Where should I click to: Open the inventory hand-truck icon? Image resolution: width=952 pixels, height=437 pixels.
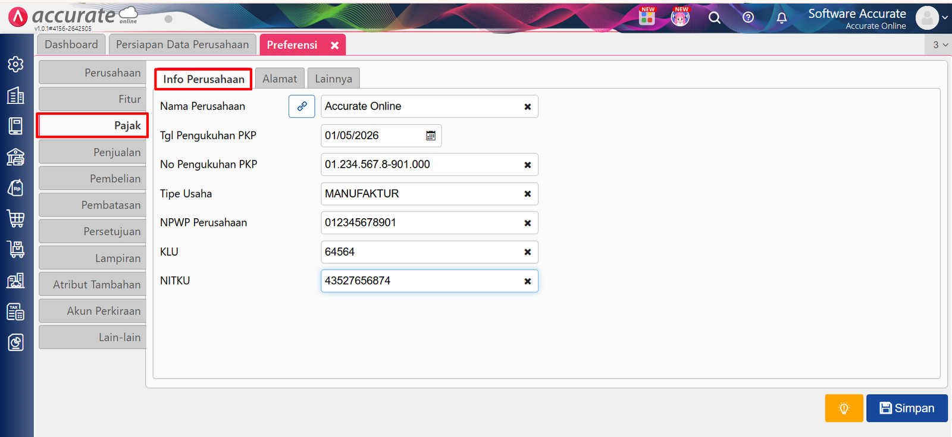[16, 250]
